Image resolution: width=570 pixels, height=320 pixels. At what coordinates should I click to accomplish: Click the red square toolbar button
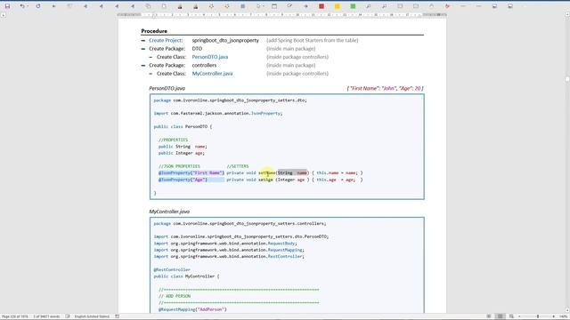(x=322, y=6)
